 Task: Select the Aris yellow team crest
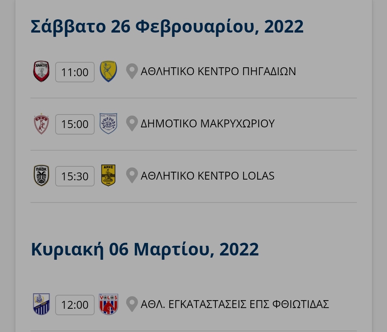(108, 175)
